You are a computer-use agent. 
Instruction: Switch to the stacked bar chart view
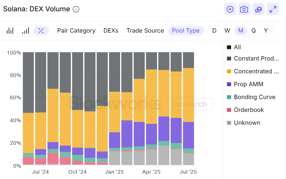(10, 31)
